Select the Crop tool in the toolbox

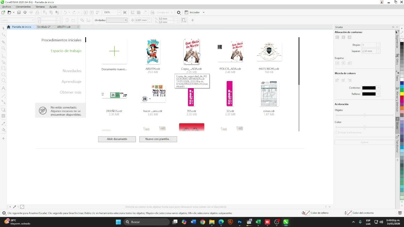point(3,42)
